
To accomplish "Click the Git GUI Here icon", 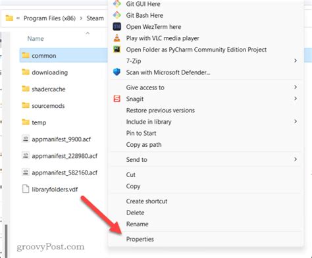I will click(117, 3).
